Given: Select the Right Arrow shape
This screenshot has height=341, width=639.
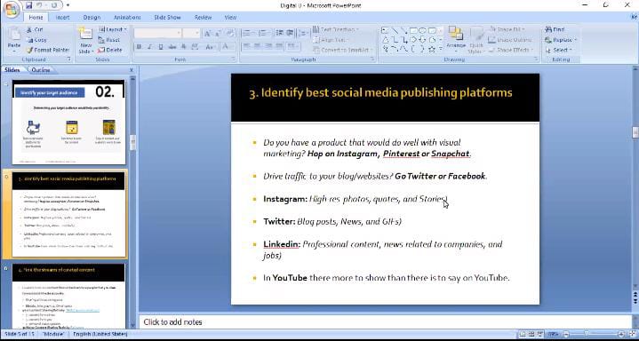Looking at the screenshot, I should [x=413, y=40].
